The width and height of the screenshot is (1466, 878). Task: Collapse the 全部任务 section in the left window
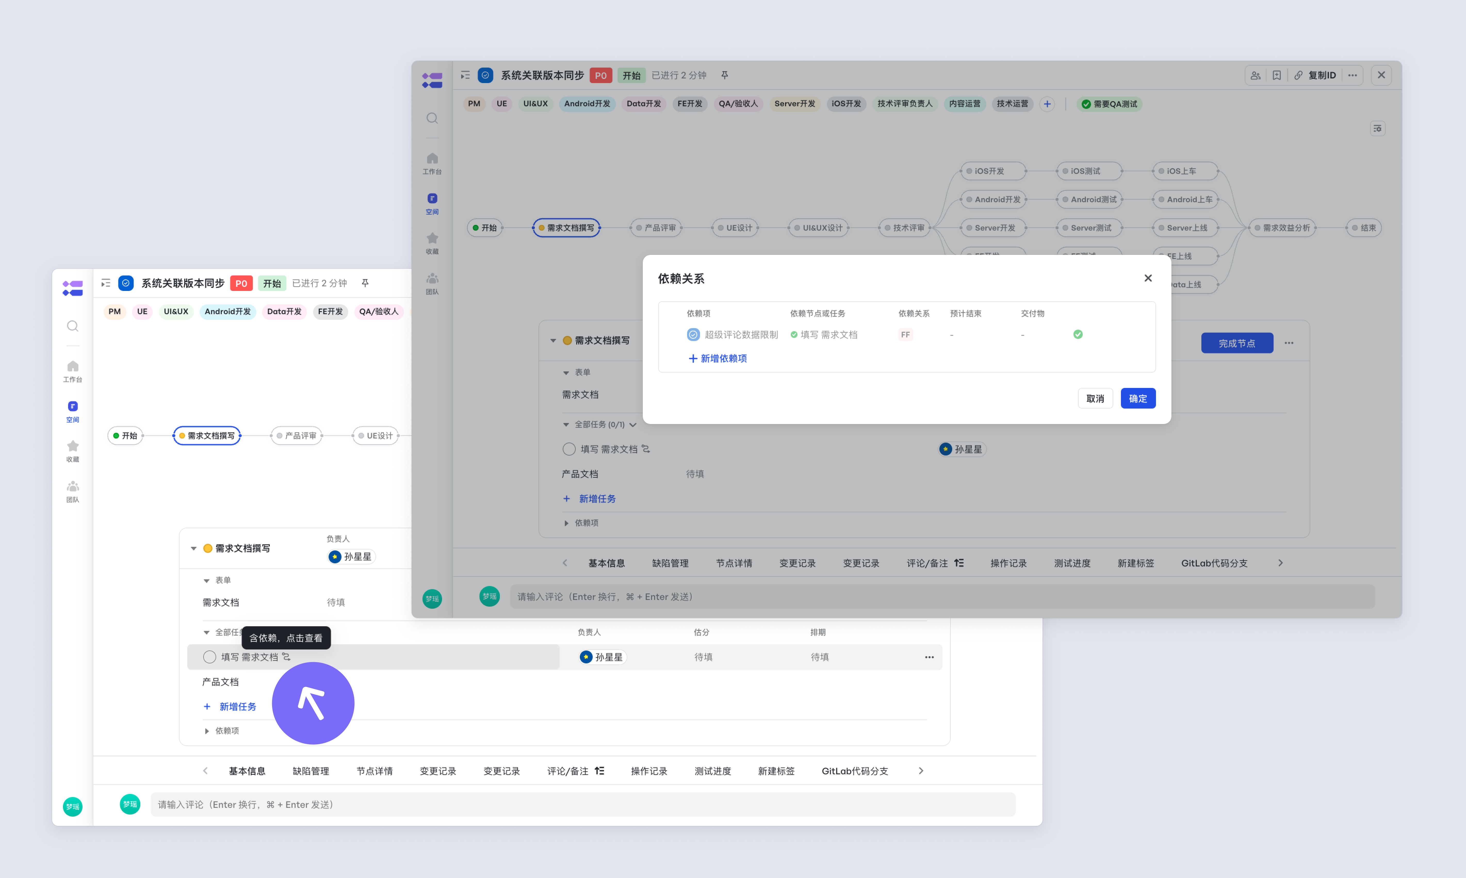207,632
